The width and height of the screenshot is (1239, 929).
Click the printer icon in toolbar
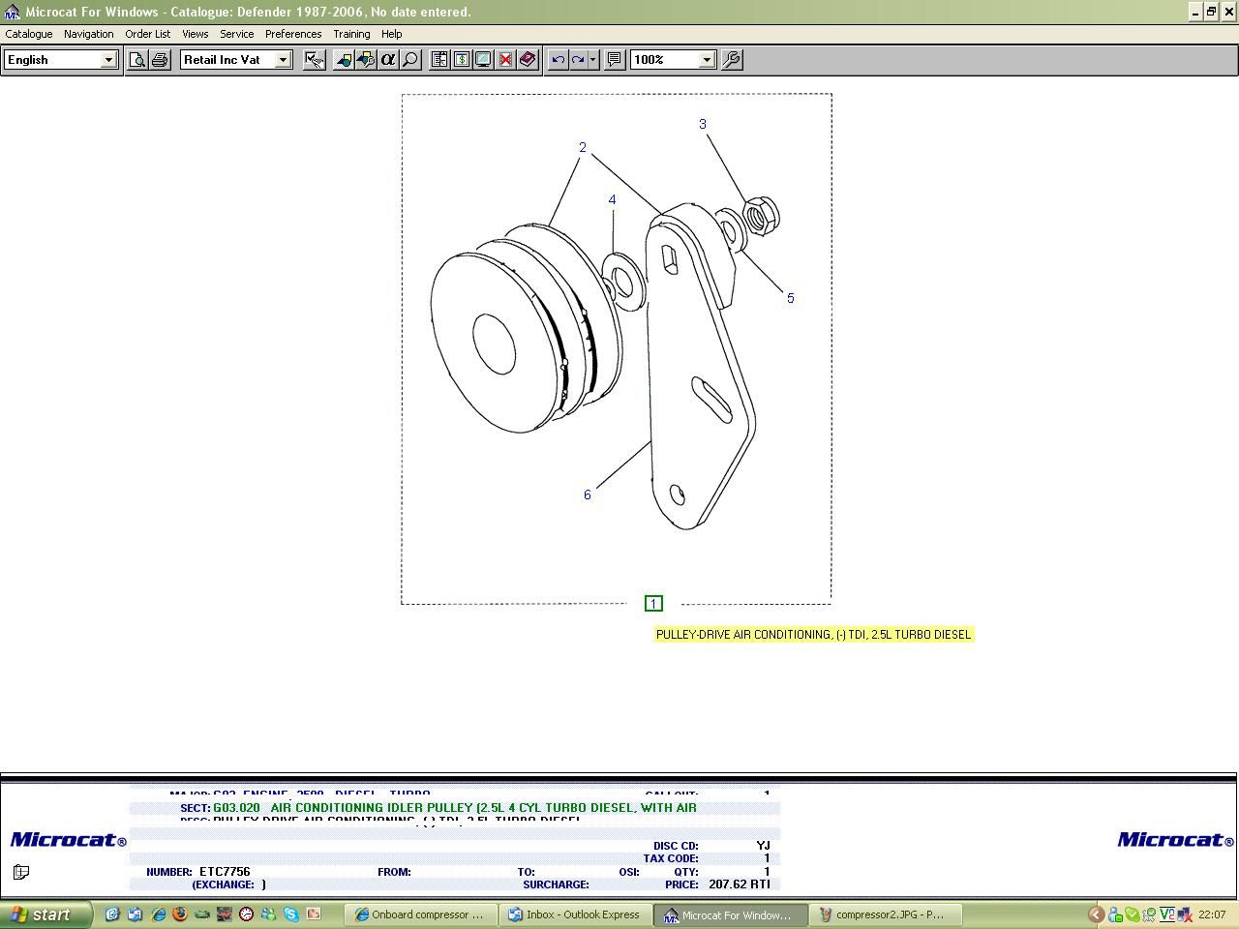pos(160,60)
